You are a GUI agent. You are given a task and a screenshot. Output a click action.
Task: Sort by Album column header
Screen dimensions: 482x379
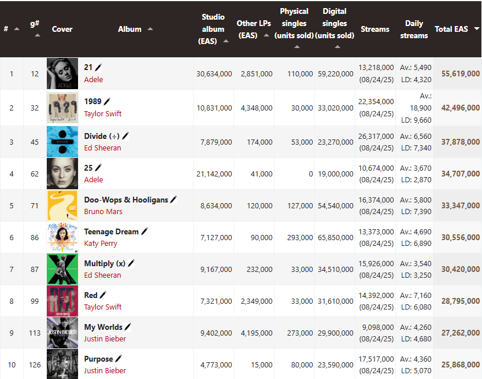[x=135, y=29]
